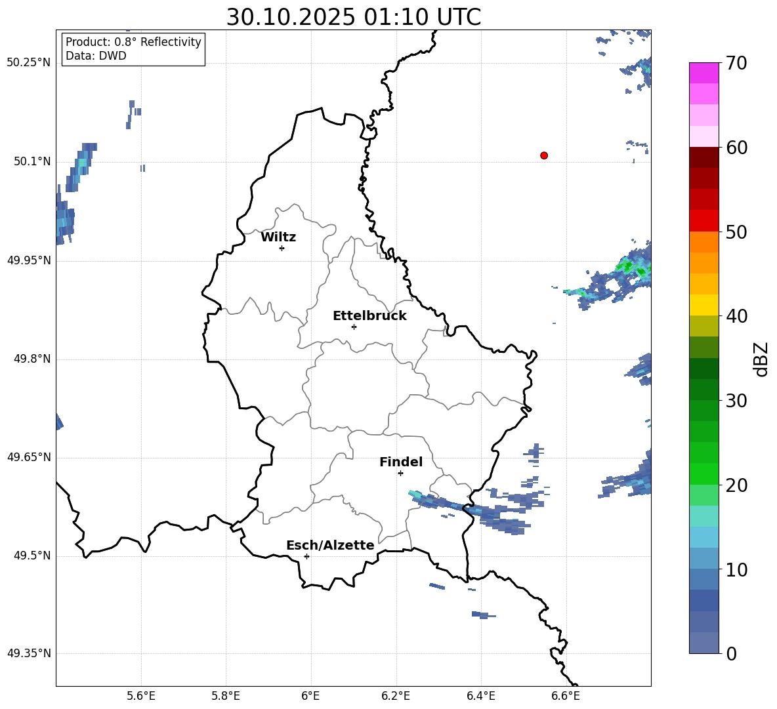The width and height of the screenshot is (777, 709).
Task: Click the dBZ colorbar axis label
Action: coord(762,359)
